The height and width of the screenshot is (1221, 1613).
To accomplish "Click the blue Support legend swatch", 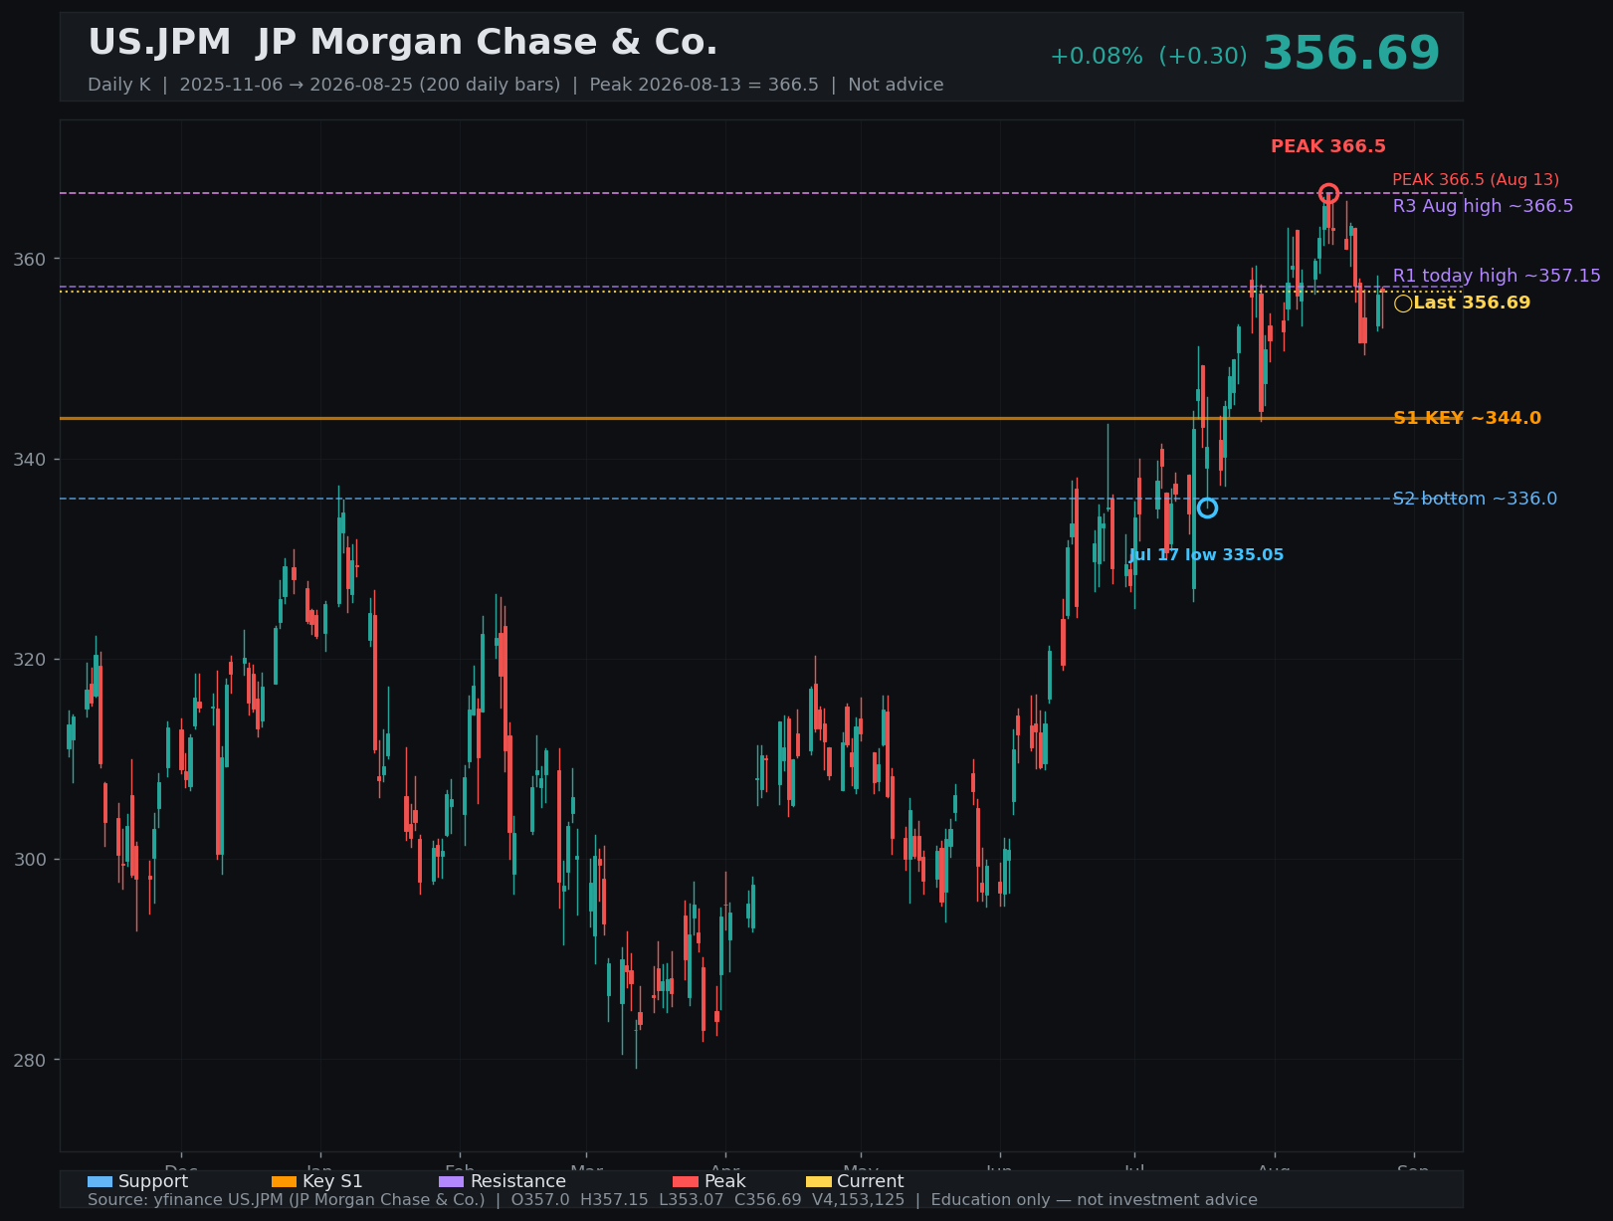I will [x=100, y=1181].
